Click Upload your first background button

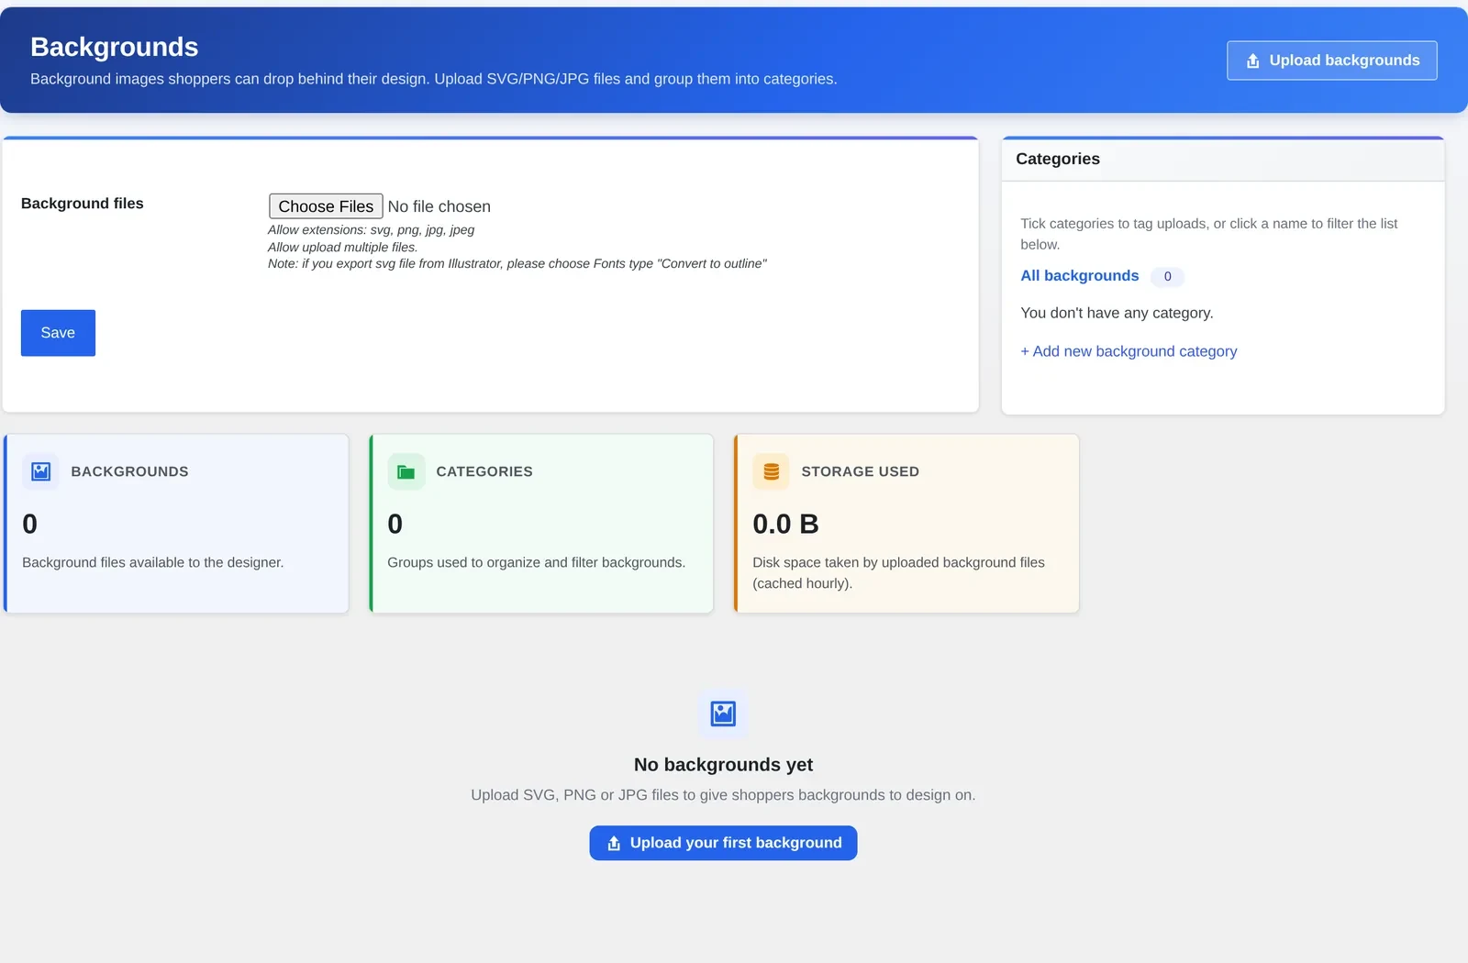point(723,843)
